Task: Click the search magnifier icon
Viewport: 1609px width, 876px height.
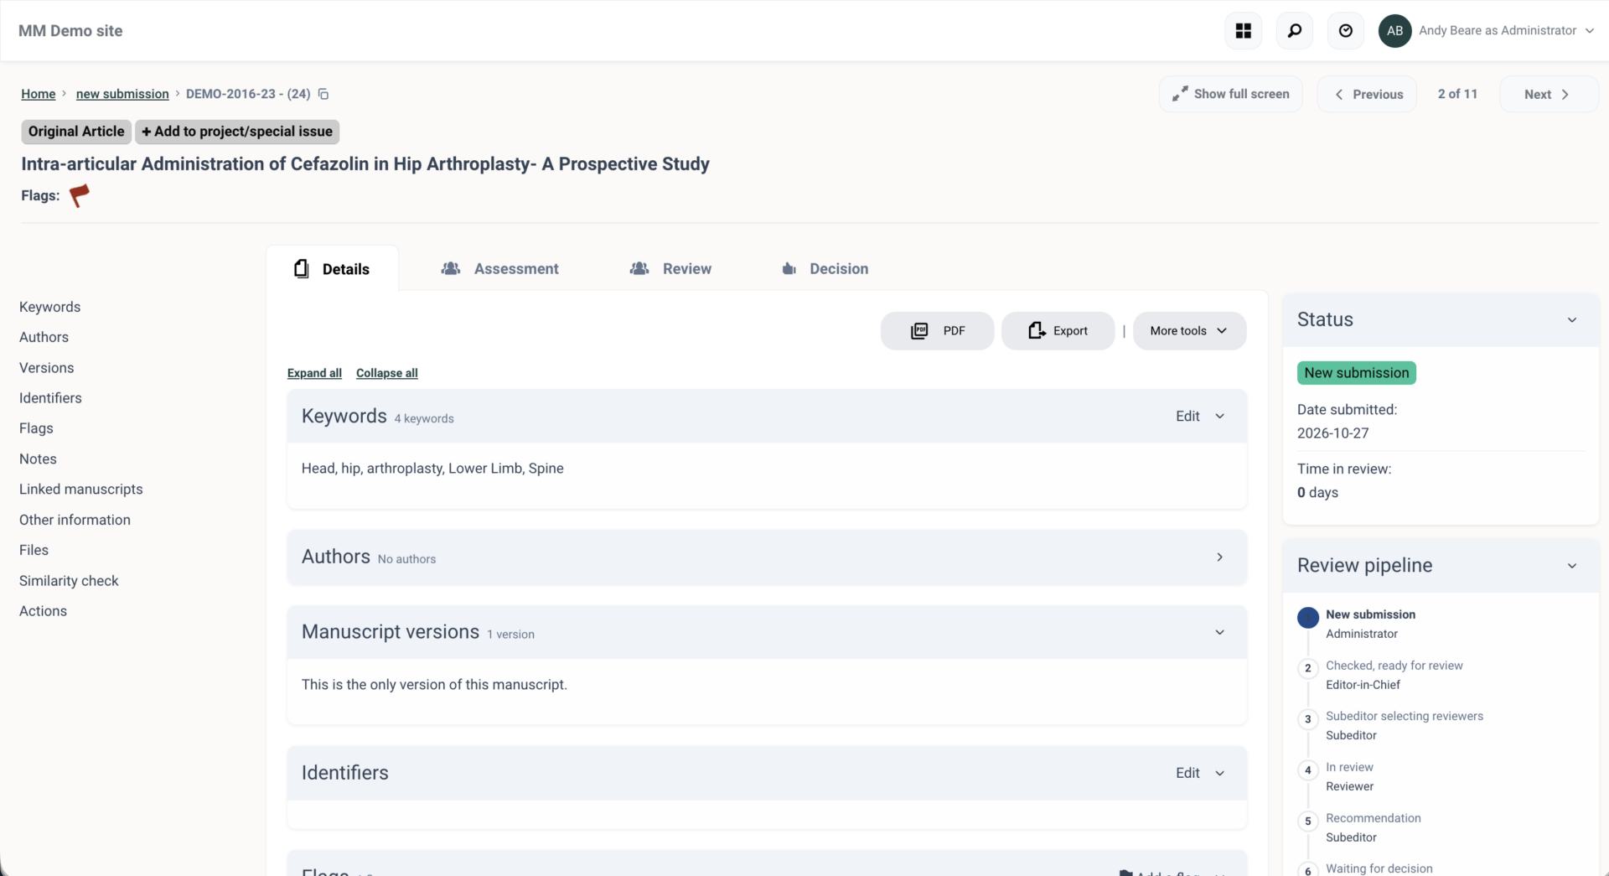Action: pyautogui.click(x=1295, y=31)
